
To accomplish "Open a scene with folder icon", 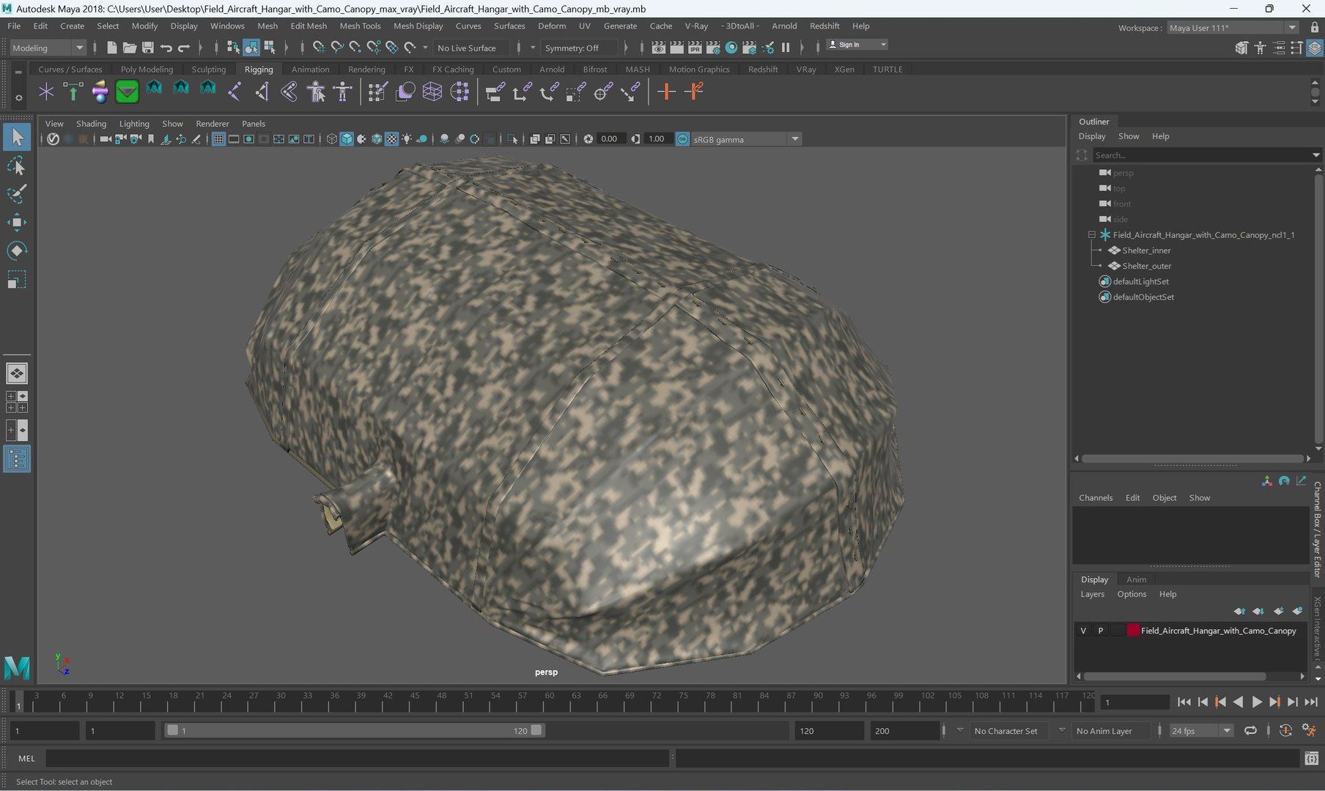I will click(x=130, y=48).
